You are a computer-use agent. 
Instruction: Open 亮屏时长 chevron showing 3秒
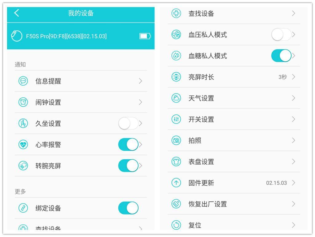coord(293,77)
